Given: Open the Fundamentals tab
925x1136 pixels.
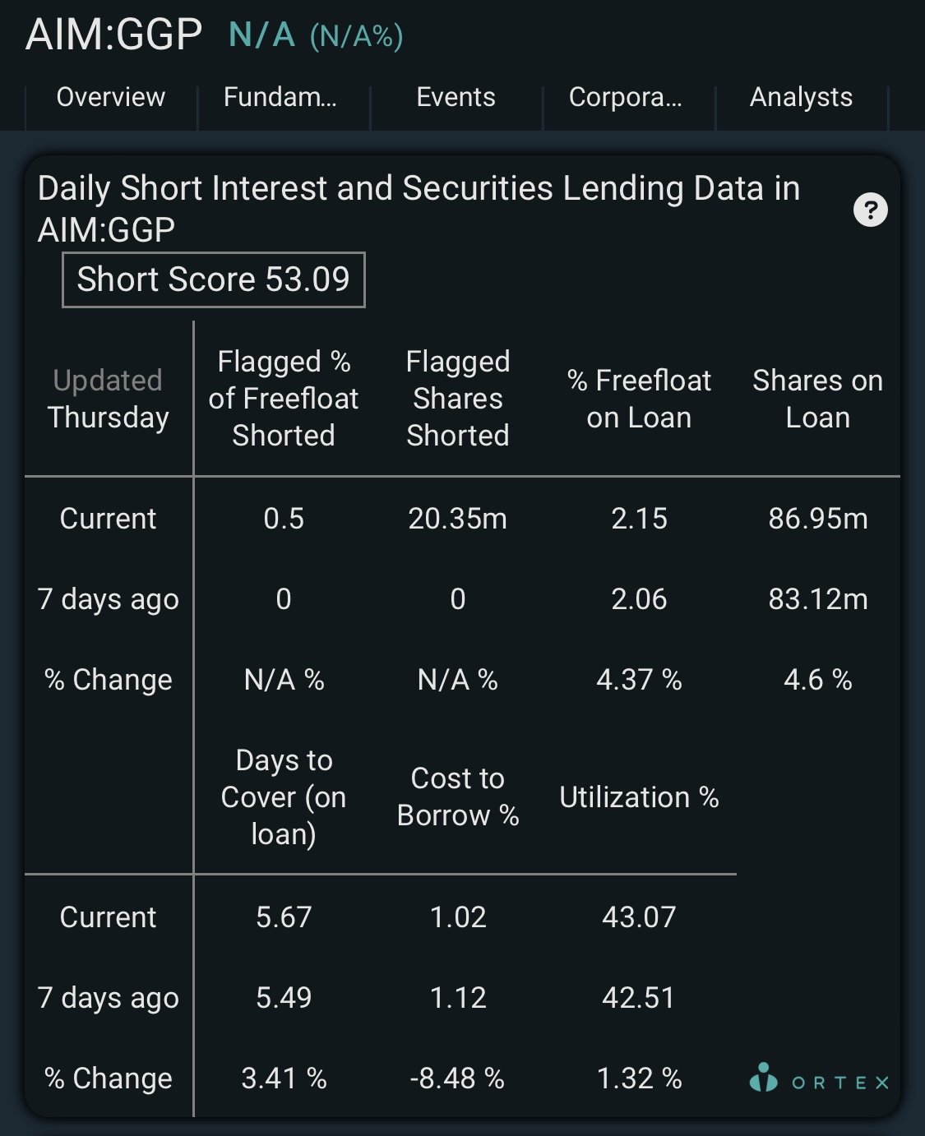Looking at the screenshot, I should (280, 97).
